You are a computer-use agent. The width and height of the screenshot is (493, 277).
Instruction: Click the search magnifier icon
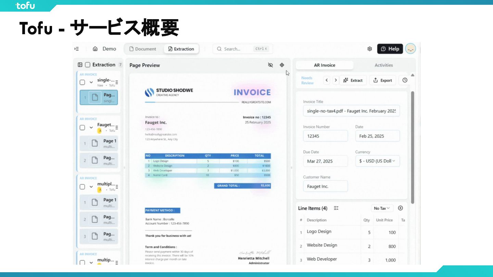pos(219,49)
